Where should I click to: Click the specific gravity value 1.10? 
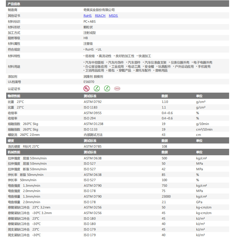tap(165, 102)
